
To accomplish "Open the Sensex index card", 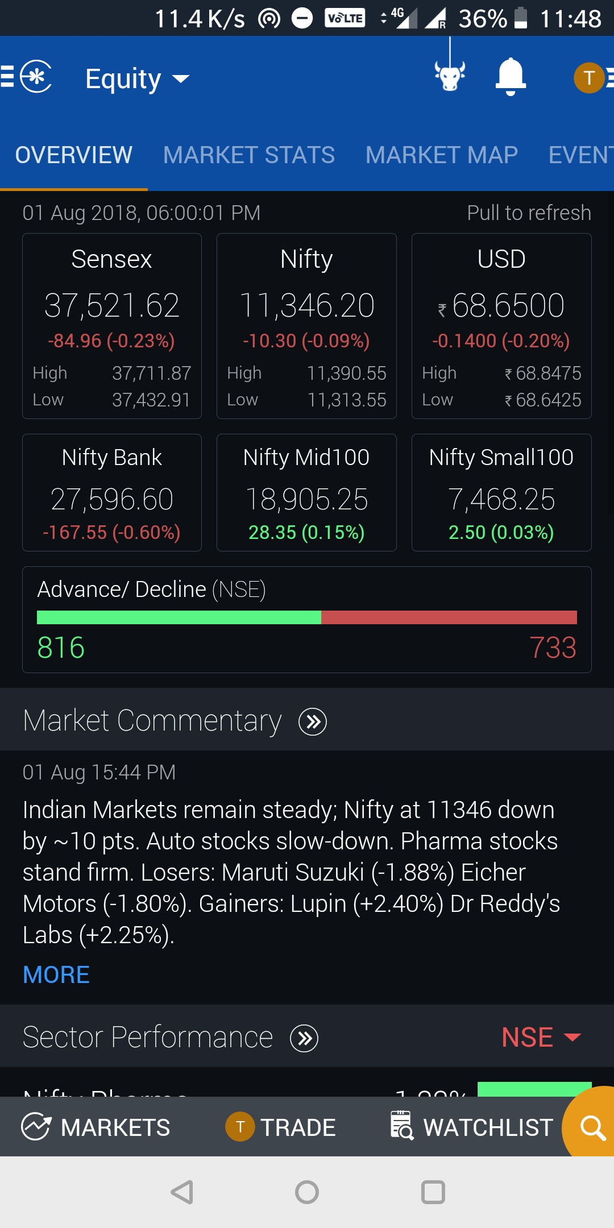I will click(x=112, y=326).
